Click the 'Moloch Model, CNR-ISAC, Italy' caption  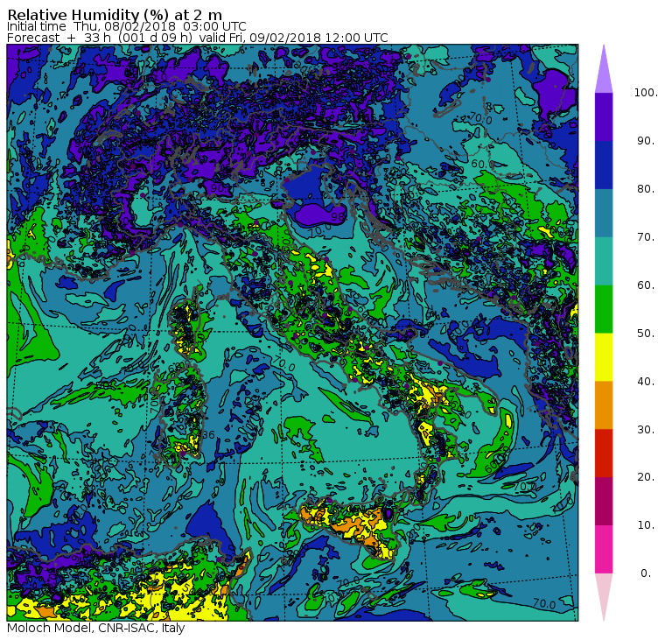[96, 628]
